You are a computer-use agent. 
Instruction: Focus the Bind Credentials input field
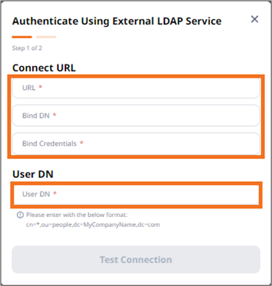tap(136, 143)
